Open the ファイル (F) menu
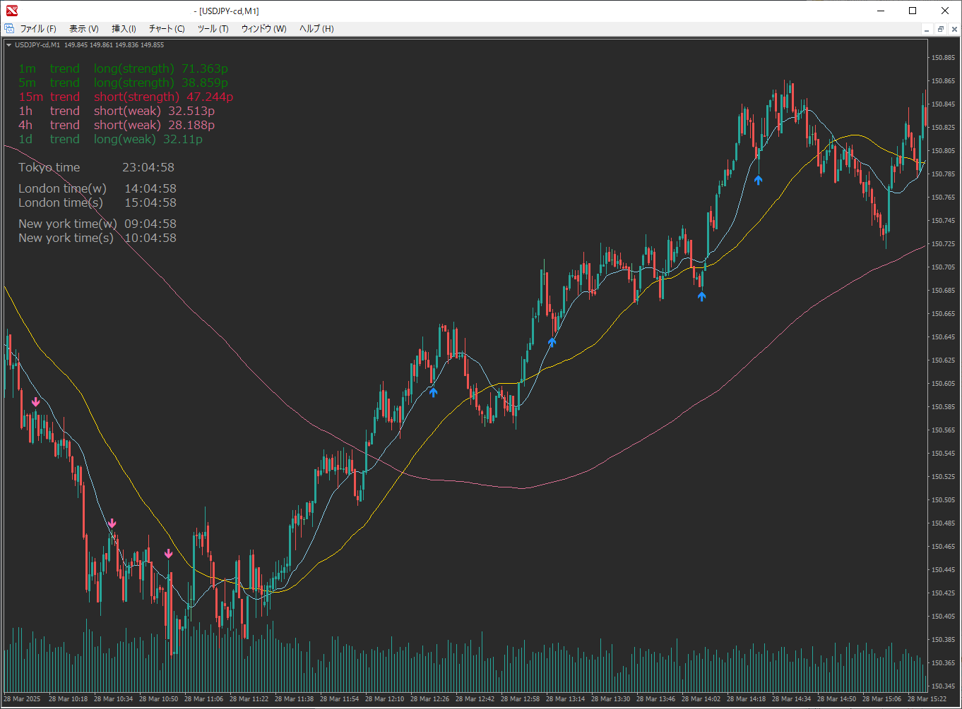Image resolution: width=962 pixels, height=709 pixels. [38, 29]
